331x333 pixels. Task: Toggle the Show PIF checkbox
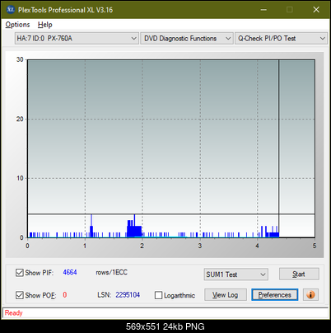coord(20,273)
